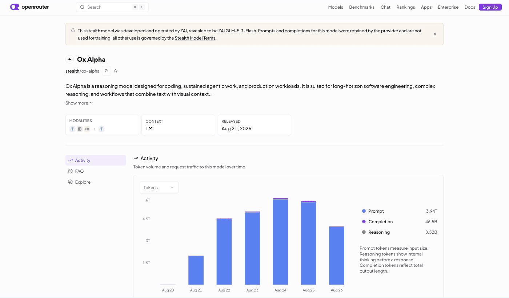Image resolution: width=509 pixels, height=298 pixels.
Task: Go to the Enterprise page
Action: 448,7
